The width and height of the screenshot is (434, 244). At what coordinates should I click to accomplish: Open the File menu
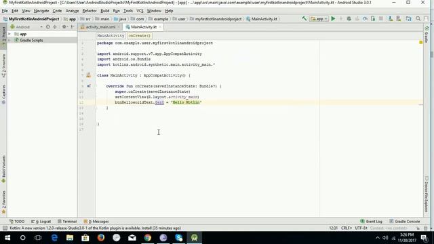click(5, 11)
